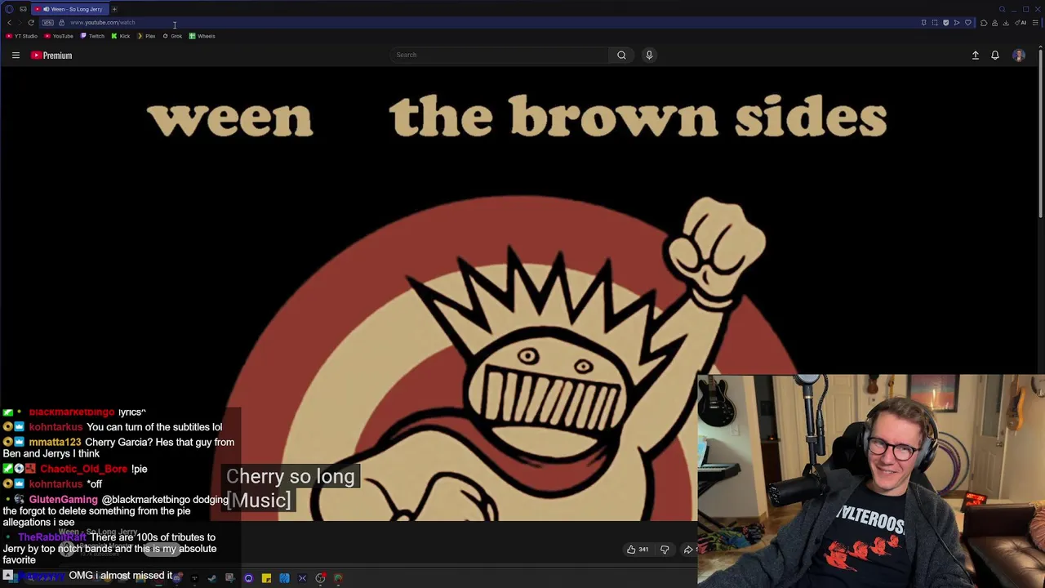1045x588 pixels.
Task: Click TheRabbitRaft username in chat
Action: 51,537
